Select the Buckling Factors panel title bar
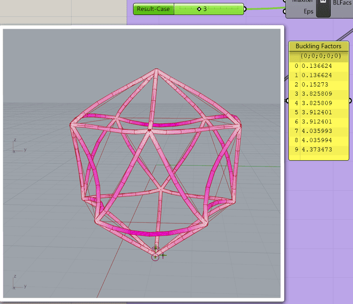The image size is (353, 304). (x=318, y=46)
